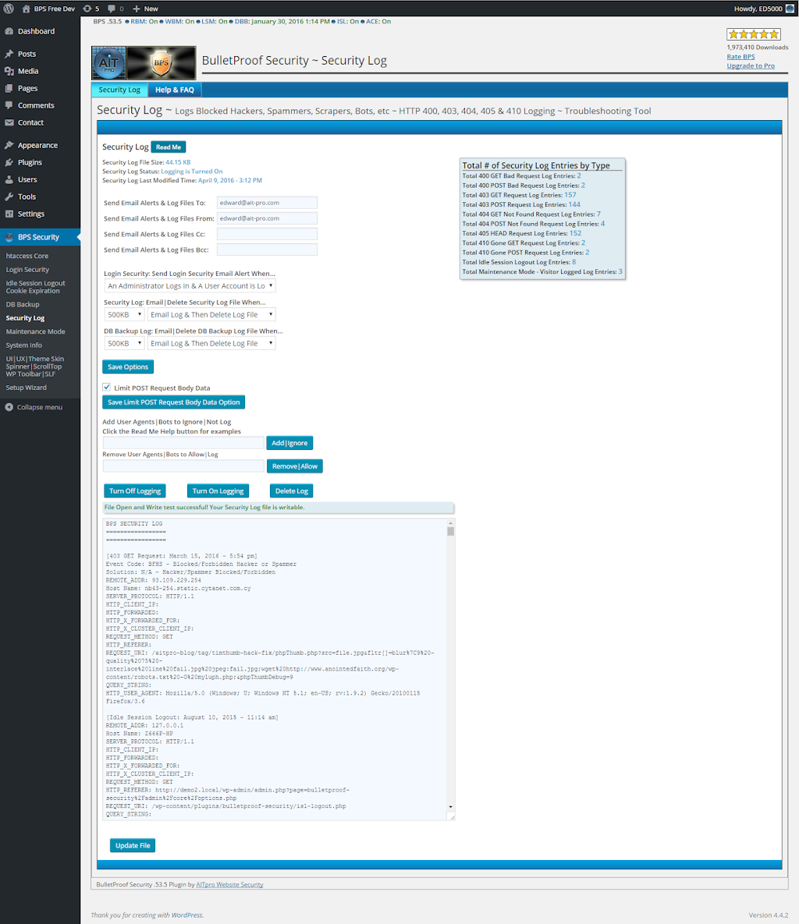This screenshot has width=799, height=924.
Task: Open the ED5000 user avatar
Action: tap(790, 9)
